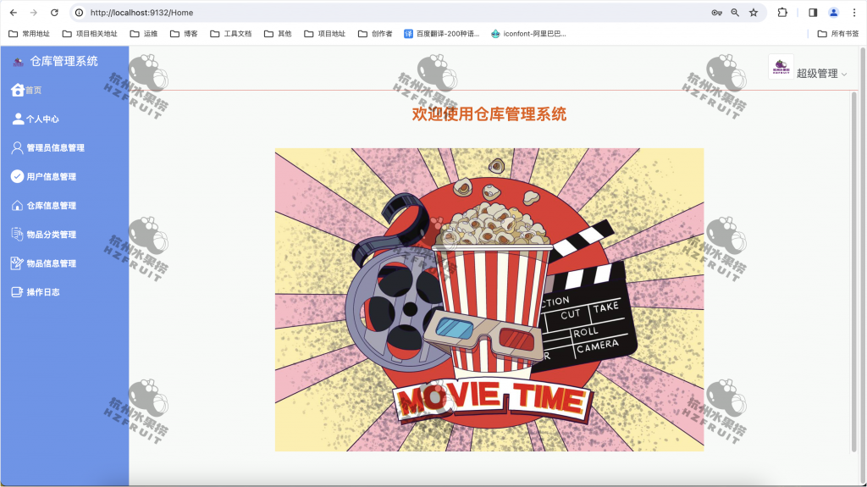Click the log icon beside 操作日志
The width and height of the screenshot is (867, 487).
[x=17, y=291]
